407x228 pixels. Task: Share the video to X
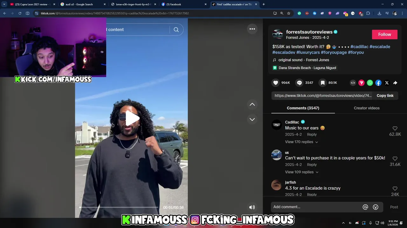coord(387,83)
